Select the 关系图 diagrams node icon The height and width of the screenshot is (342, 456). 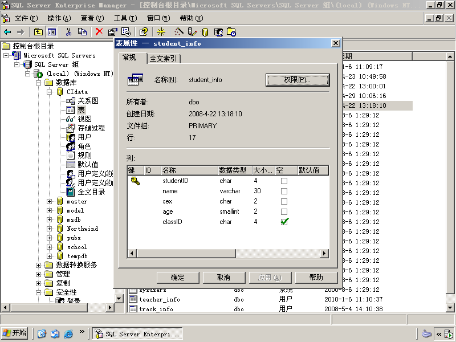coord(70,101)
